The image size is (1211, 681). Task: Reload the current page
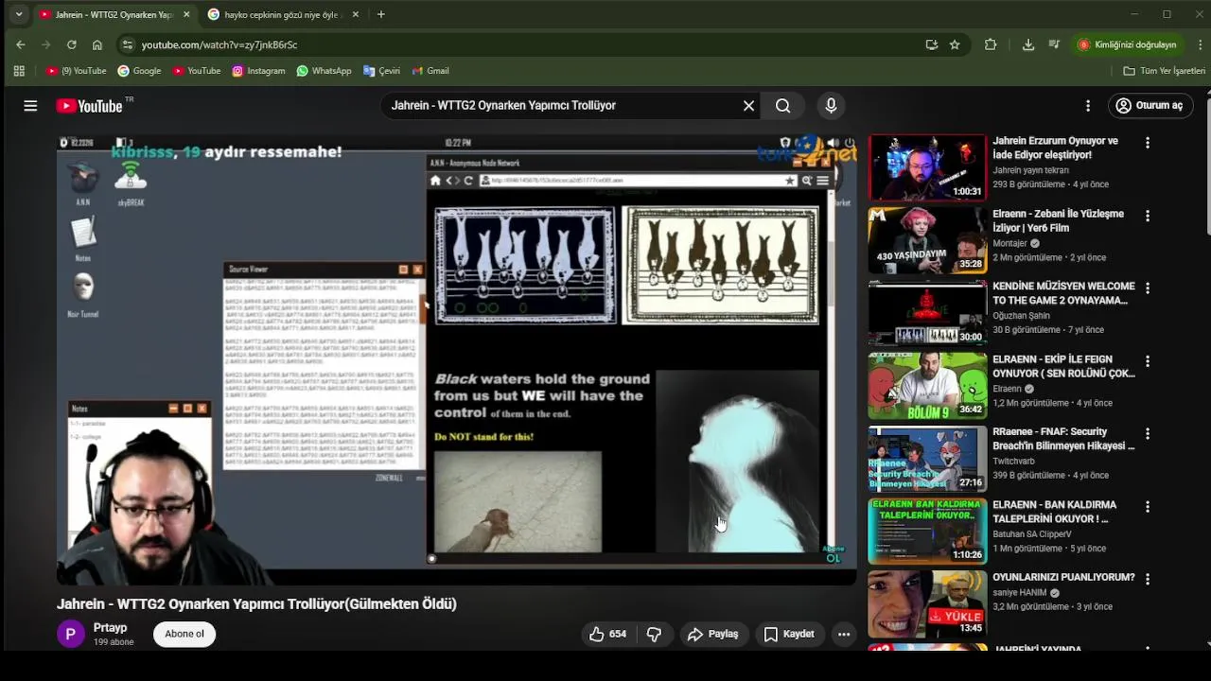pyautogui.click(x=71, y=44)
